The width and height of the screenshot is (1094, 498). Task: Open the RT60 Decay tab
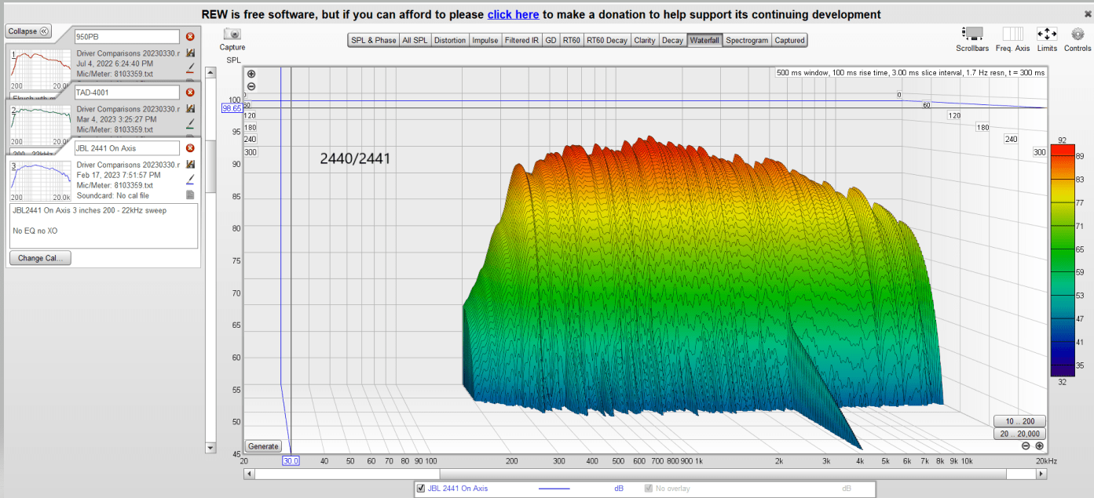pyautogui.click(x=607, y=40)
